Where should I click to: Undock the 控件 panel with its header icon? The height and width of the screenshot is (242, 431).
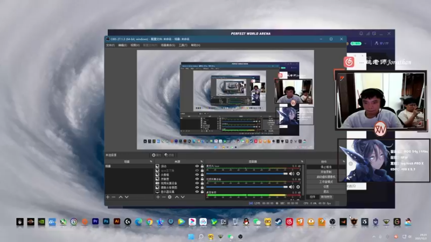point(344,162)
